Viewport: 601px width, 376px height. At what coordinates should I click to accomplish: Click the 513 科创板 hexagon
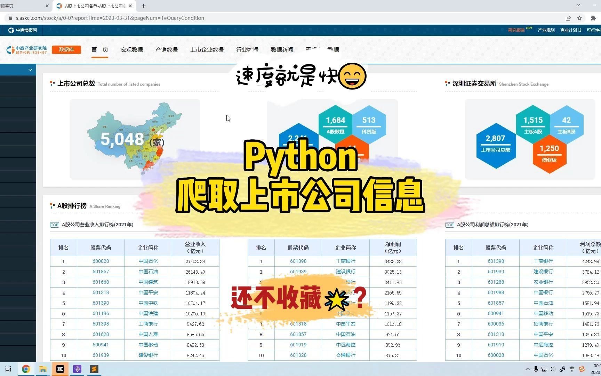[369, 125]
